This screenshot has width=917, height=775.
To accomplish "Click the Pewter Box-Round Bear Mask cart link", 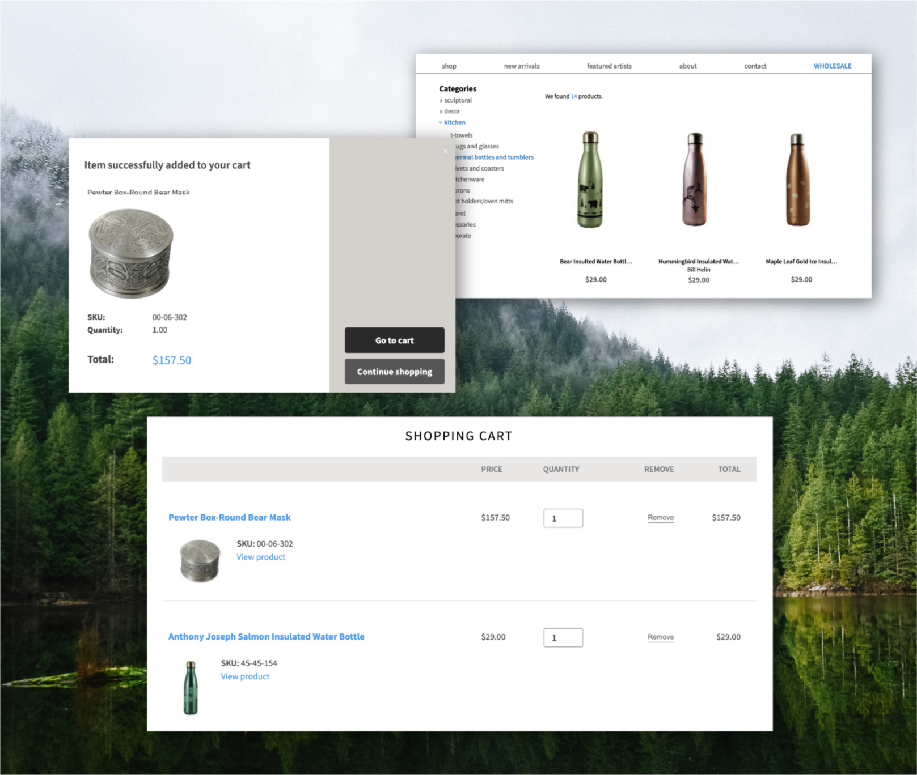I will (229, 517).
